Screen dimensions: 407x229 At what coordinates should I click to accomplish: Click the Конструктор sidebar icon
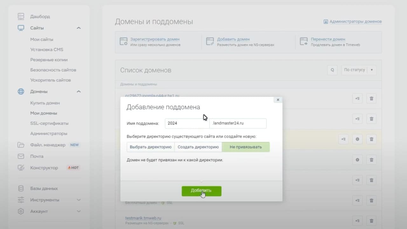(21, 168)
